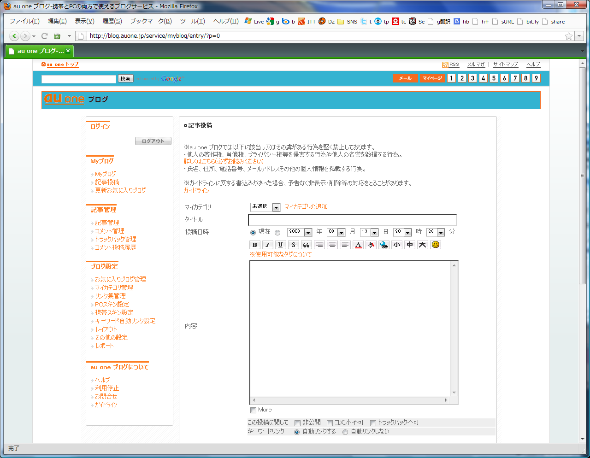The height and width of the screenshot is (458, 590).
Task: Open the background fill color tool
Action: (371, 245)
